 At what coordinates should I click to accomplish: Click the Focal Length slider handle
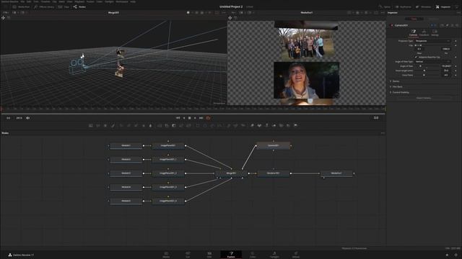[x=424, y=71]
